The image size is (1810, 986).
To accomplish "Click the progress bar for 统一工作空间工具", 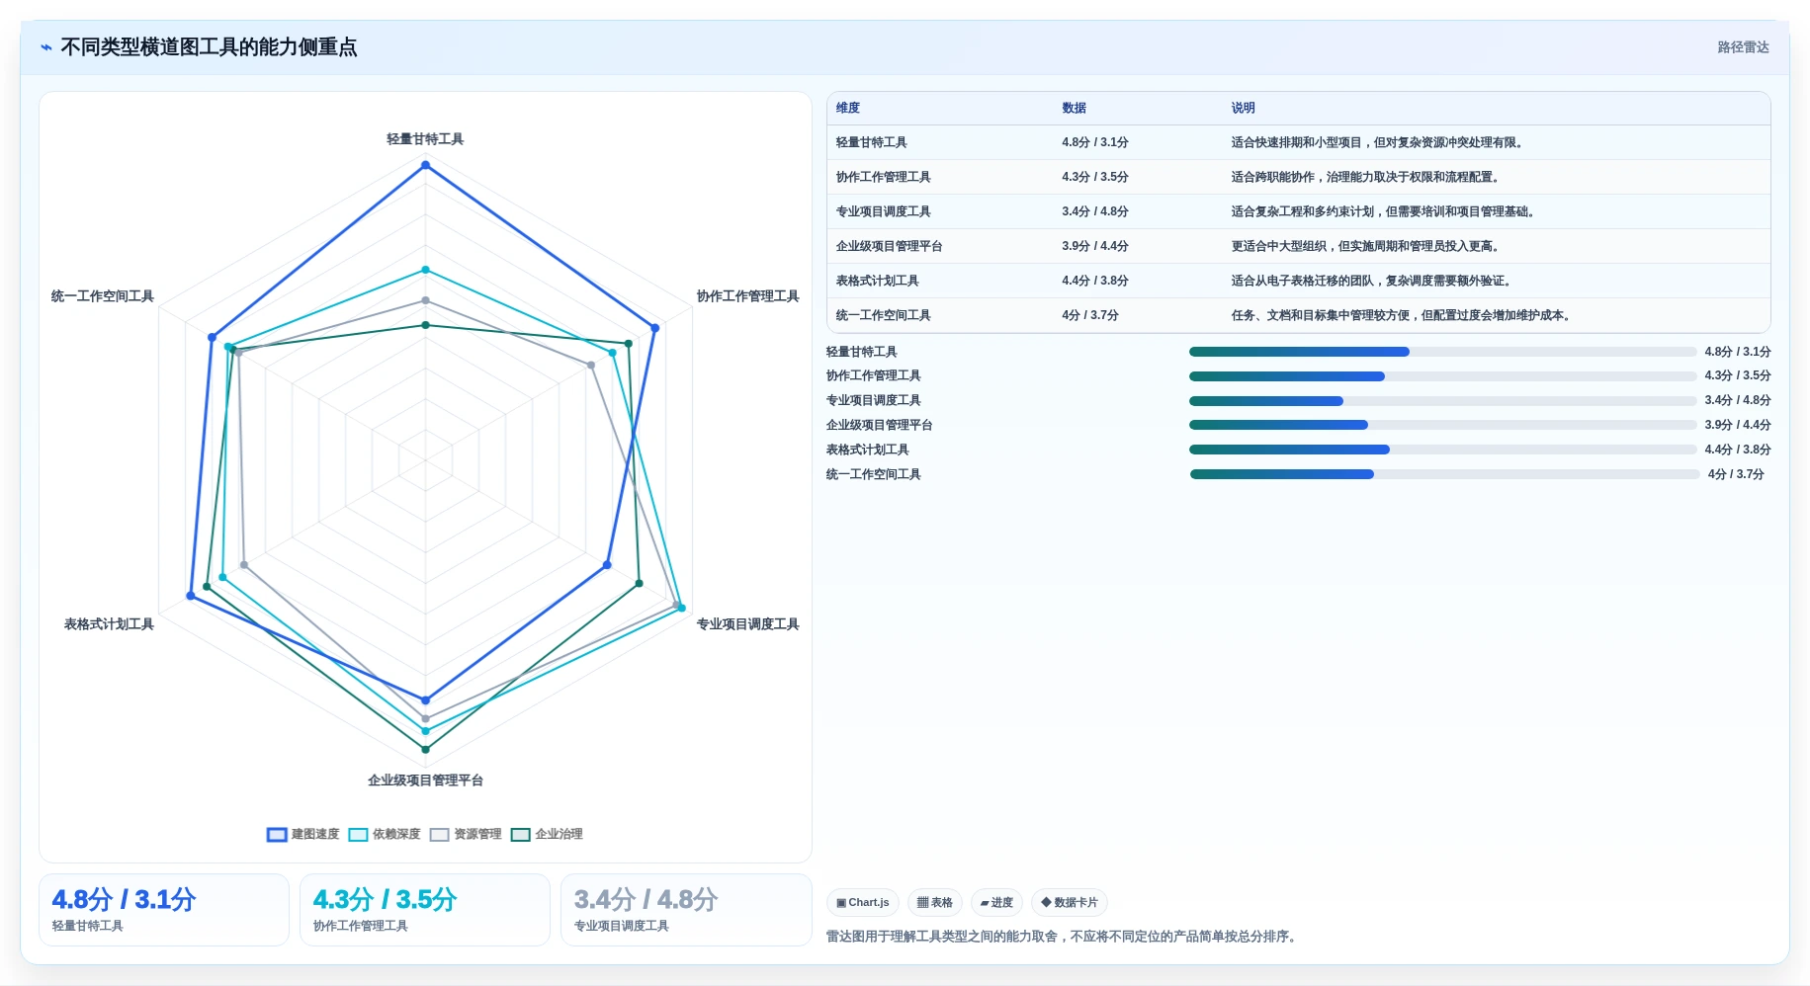I will [x=1444, y=474].
